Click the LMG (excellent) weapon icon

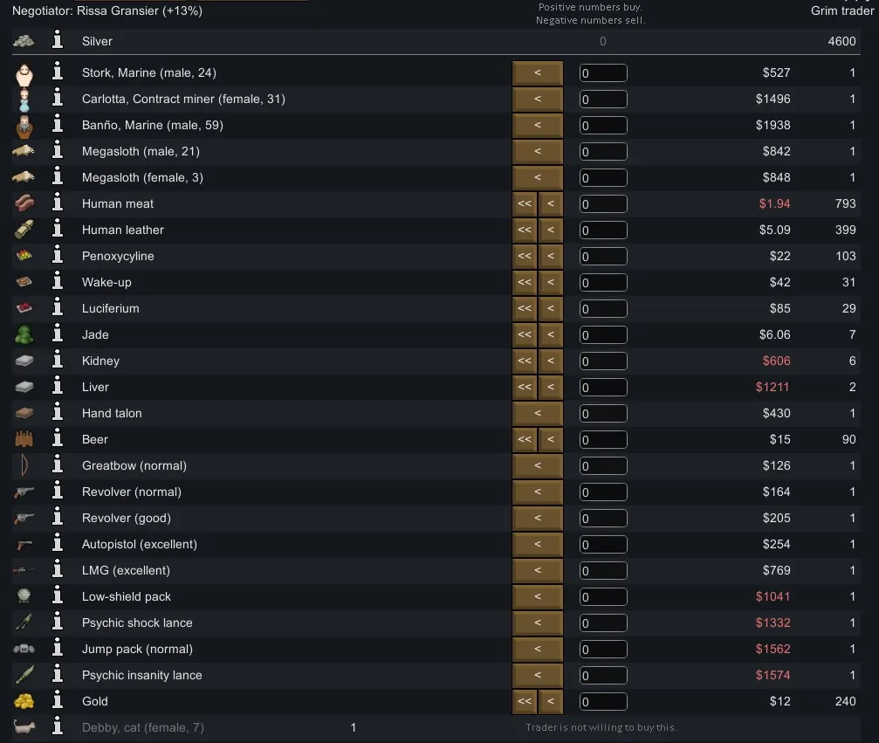point(24,570)
